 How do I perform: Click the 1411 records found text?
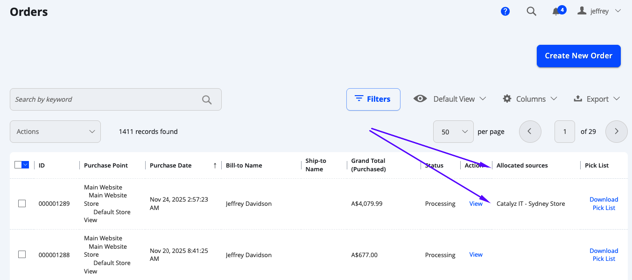click(x=148, y=132)
